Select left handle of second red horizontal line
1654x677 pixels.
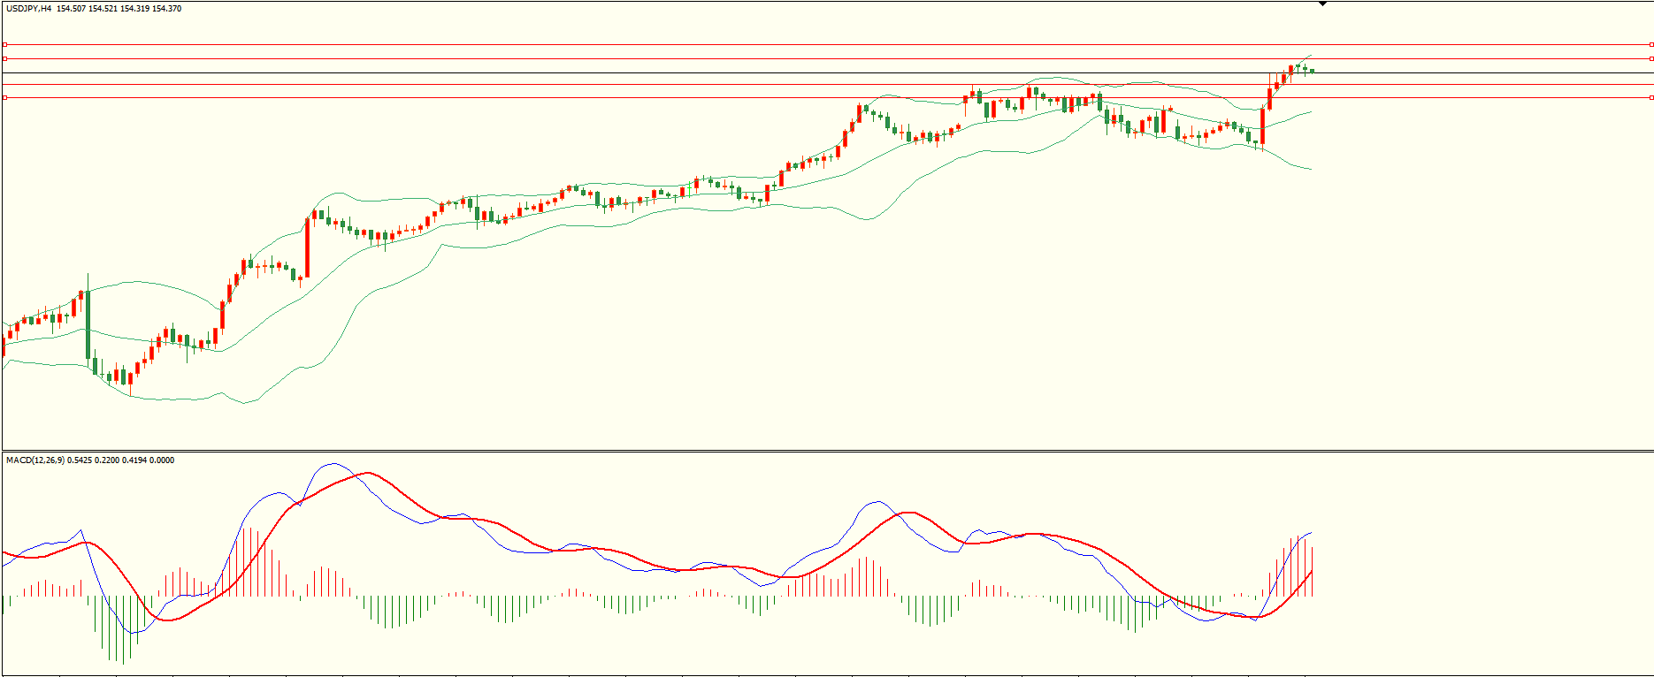[x=4, y=58]
